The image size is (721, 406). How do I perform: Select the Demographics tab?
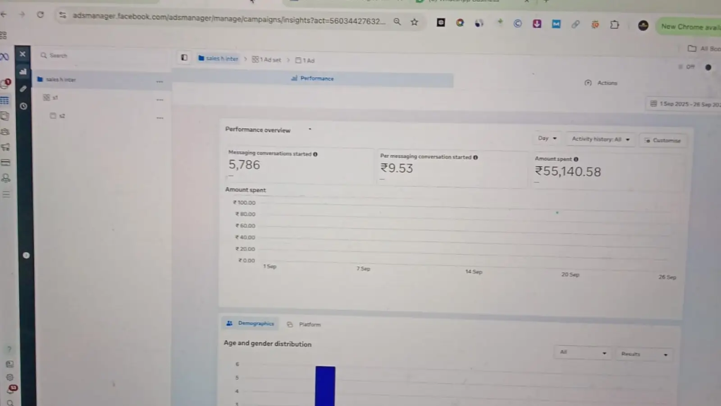point(251,323)
